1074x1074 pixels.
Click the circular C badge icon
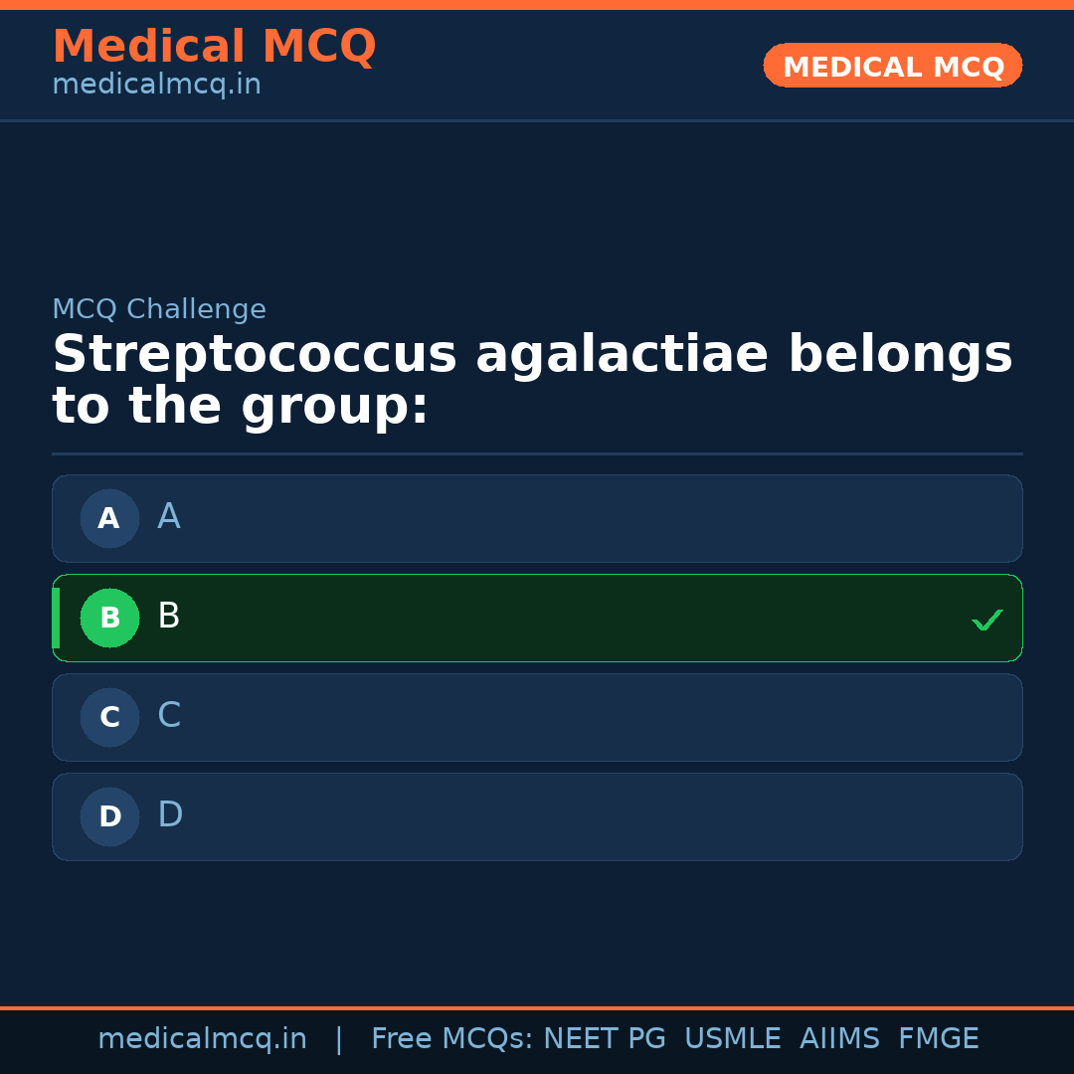[x=109, y=717]
